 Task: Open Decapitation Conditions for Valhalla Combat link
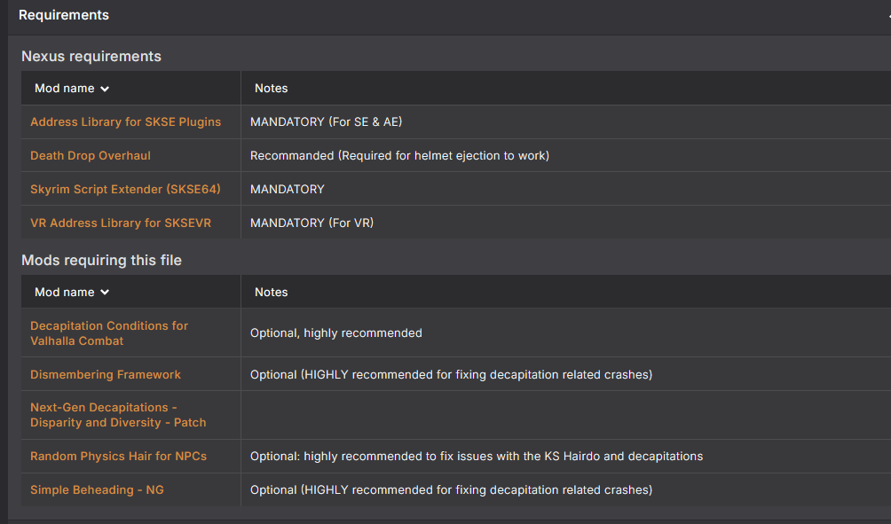pos(109,333)
